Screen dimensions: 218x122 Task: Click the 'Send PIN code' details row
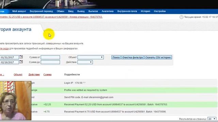click(89, 97)
